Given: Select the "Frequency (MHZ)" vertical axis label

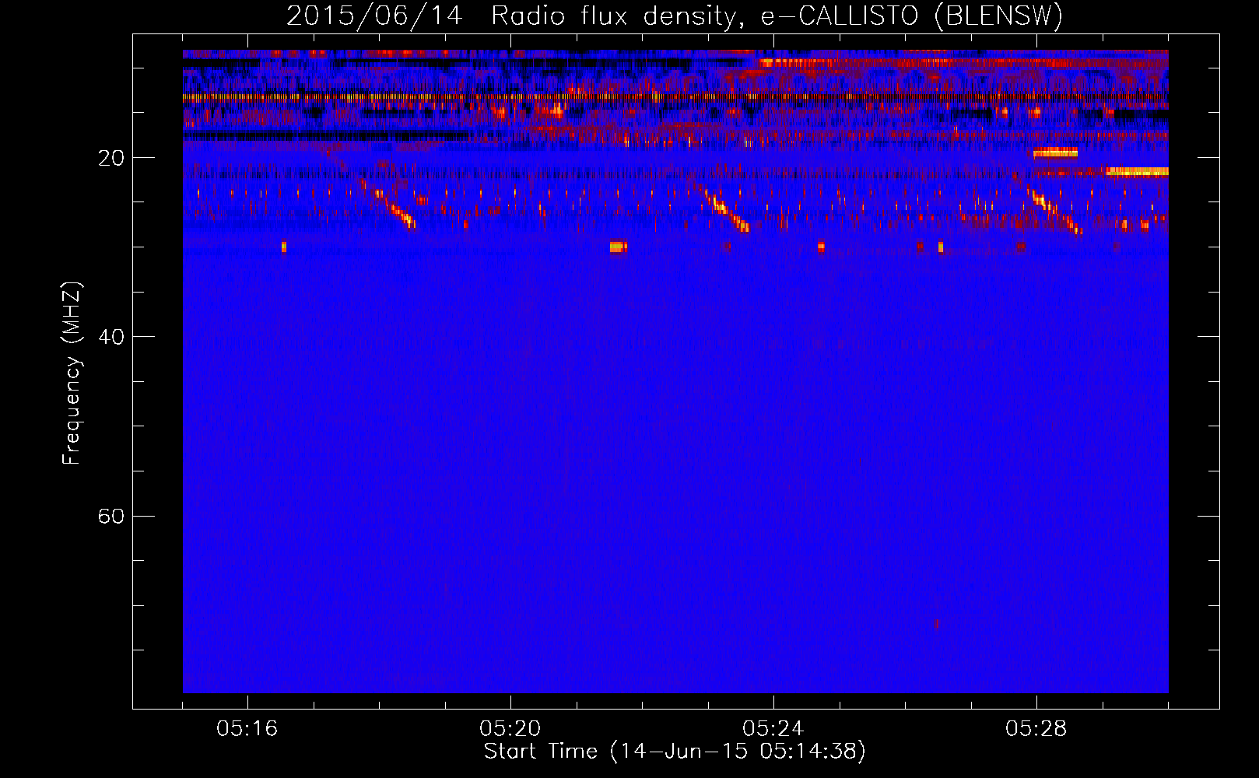Looking at the screenshot, I should pos(72,373).
